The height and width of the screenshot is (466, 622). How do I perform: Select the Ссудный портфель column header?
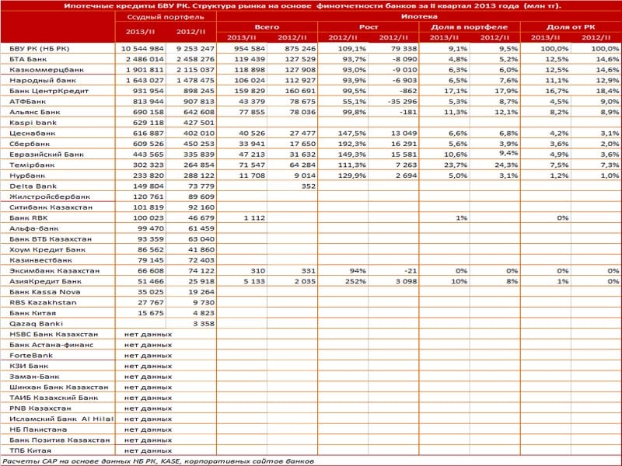(x=166, y=17)
